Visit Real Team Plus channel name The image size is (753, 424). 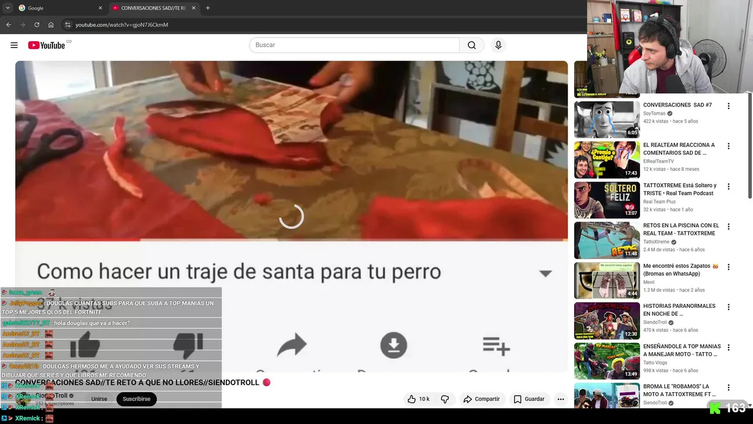pyautogui.click(x=659, y=202)
